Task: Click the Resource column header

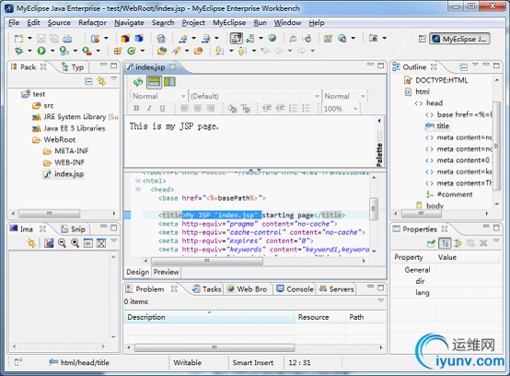Action: [x=319, y=317]
